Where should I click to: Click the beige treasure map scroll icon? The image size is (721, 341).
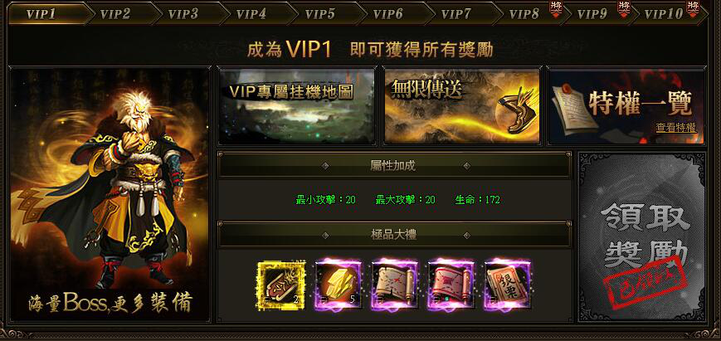coord(395,285)
